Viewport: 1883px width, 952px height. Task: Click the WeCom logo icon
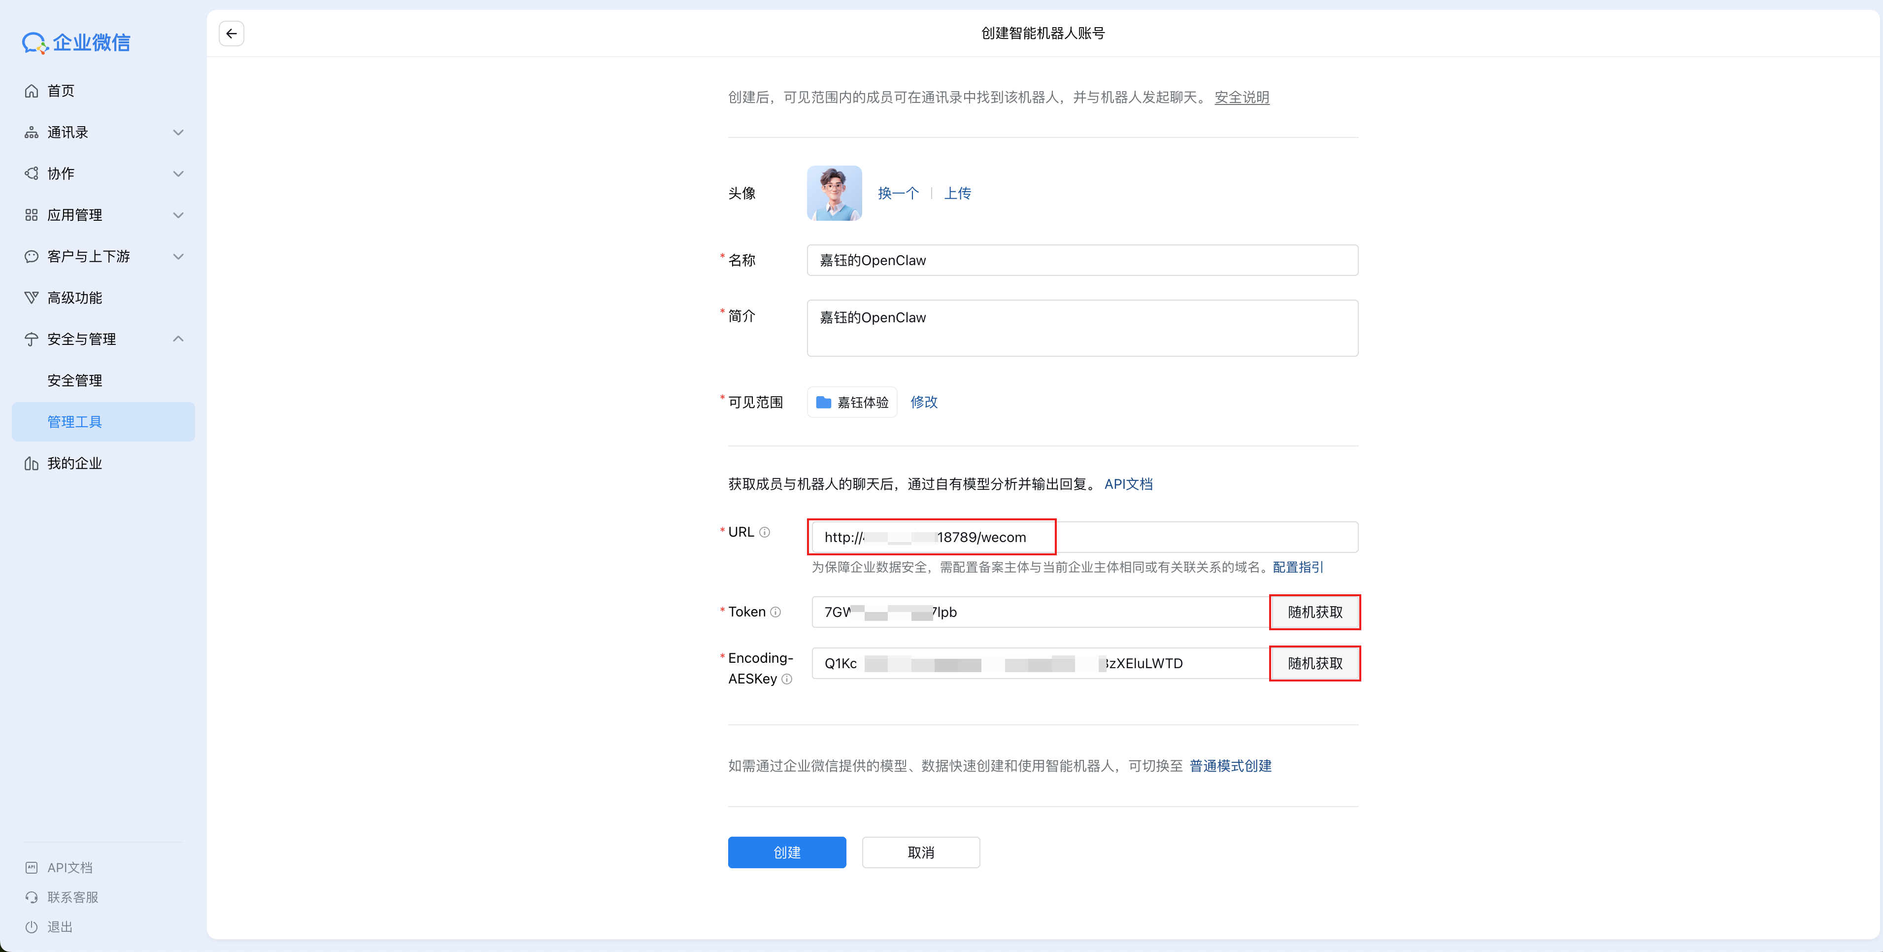(x=34, y=43)
